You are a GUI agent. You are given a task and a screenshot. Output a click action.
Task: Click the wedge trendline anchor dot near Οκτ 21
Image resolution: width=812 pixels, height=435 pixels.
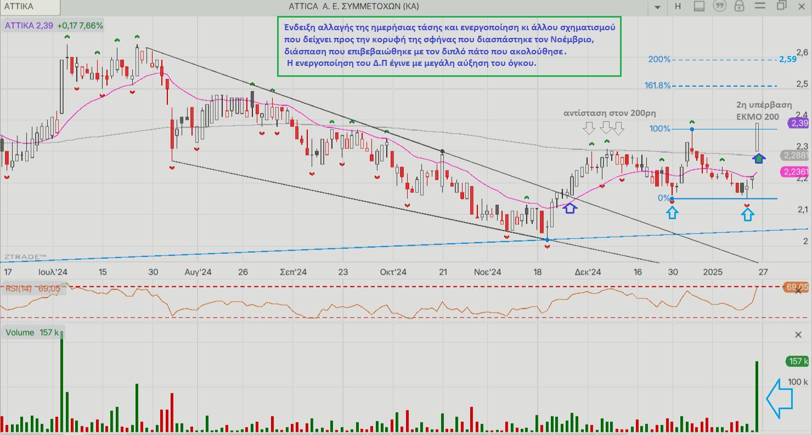tap(443, 151)
